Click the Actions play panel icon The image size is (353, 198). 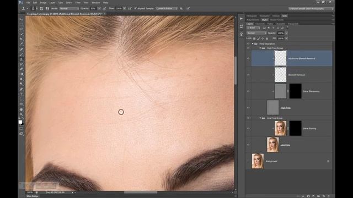[242, 19]
